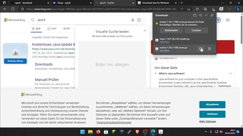Delete mohist-1.16.5 server jar download entry

209,49
